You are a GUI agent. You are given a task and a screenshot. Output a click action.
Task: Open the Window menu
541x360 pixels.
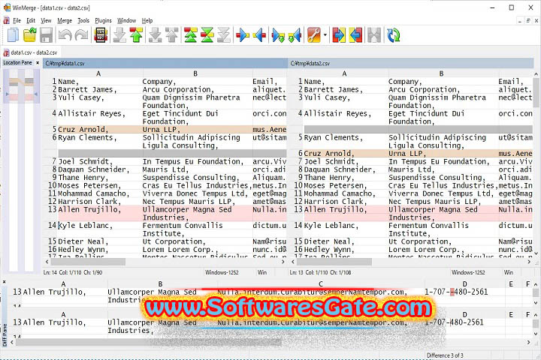[127, 21]
